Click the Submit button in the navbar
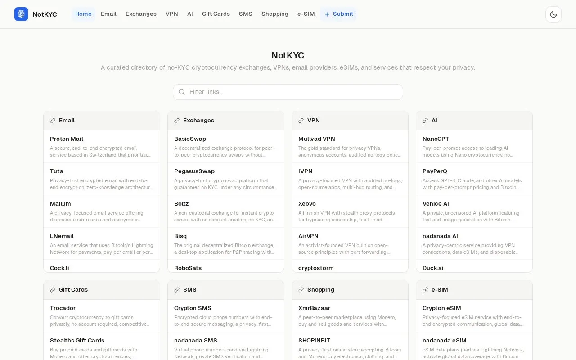 coord(338,14)
